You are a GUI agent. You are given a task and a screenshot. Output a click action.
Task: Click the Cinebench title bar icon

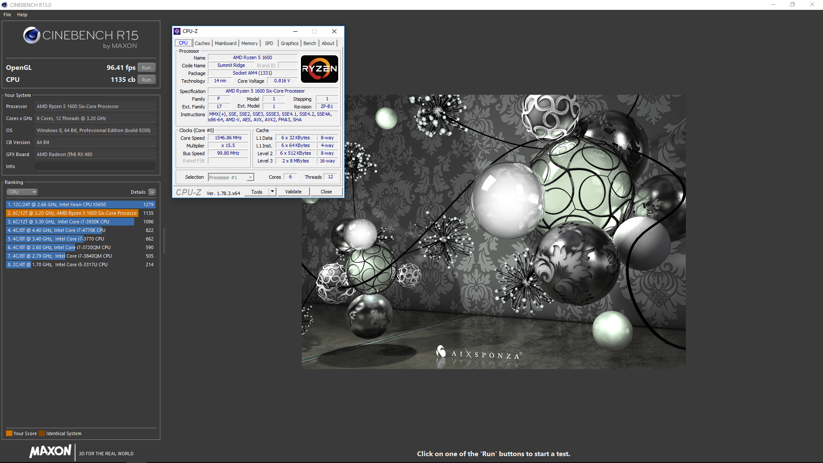(x=4, y=5)
